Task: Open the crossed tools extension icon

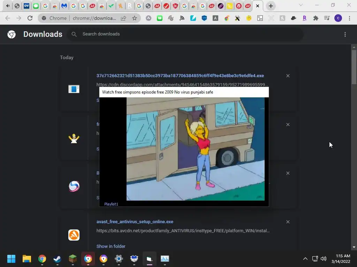Action: point(237,18)
